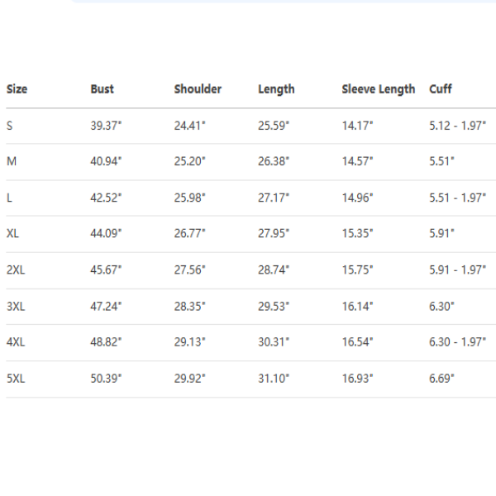Select the 25.98" shoulder measurement
Image resolution: width=496 pixels, height=496 pixels.
tap(189, 198)
